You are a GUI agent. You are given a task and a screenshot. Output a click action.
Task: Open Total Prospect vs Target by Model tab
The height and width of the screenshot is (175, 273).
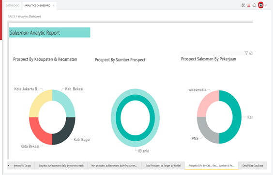[x=163, y=166]
